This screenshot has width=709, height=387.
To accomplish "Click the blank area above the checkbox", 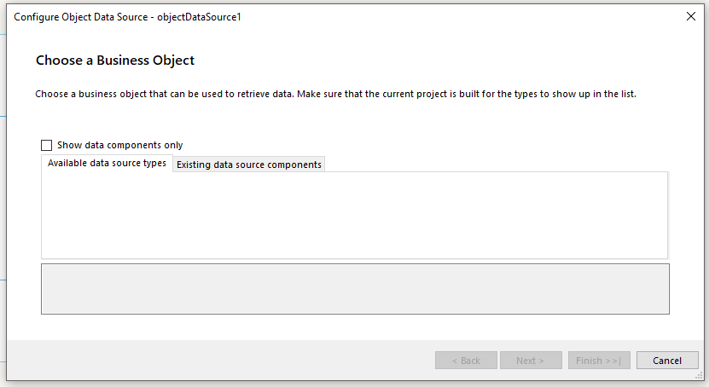I will point(256,119).
